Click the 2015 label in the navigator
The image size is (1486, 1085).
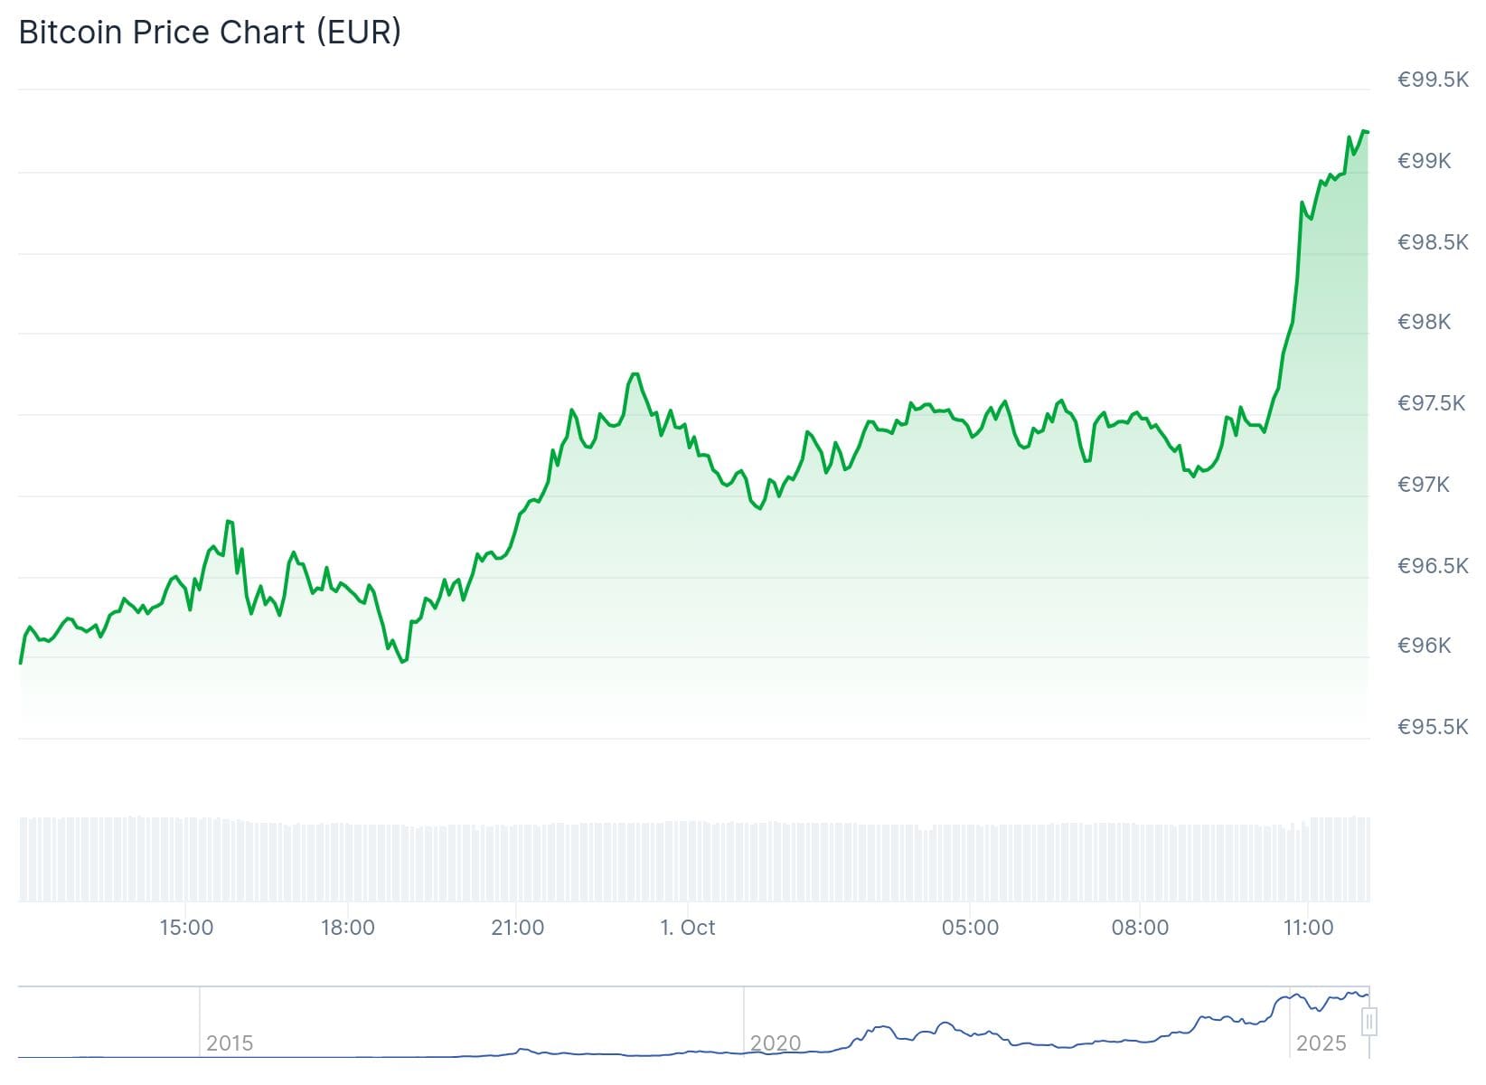230,1043
